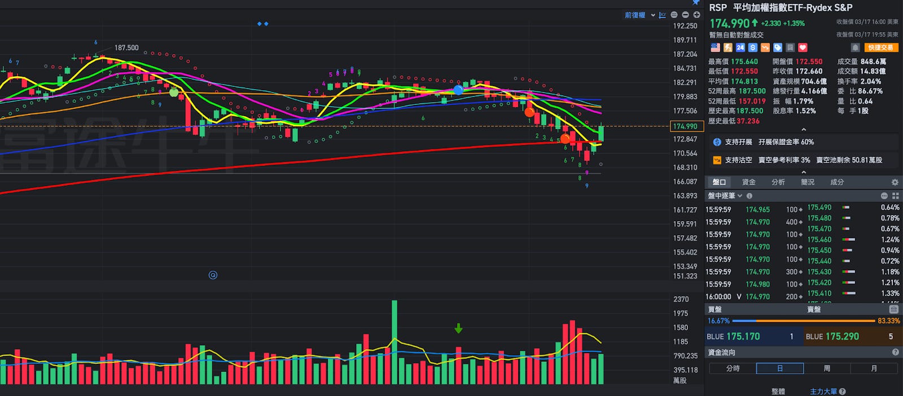The height and width of the screenshot is (396, 903).
Task: Click the 主力大單 help icon
Action: [842, 391]
